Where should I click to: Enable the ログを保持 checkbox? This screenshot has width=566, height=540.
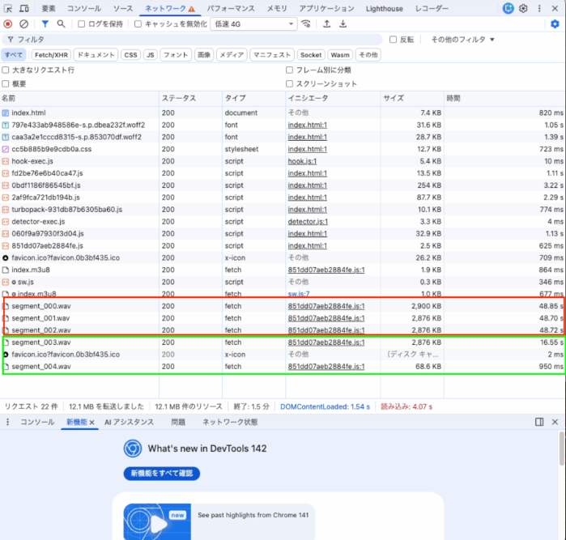[82, 23]
